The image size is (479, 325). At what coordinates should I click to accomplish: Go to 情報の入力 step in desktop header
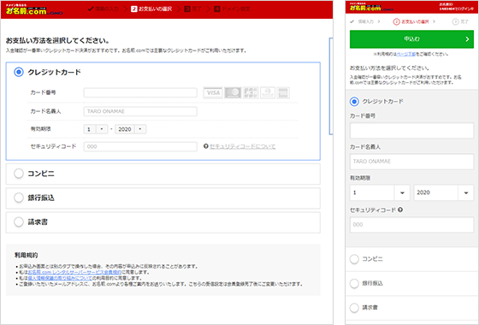[107, 9]
